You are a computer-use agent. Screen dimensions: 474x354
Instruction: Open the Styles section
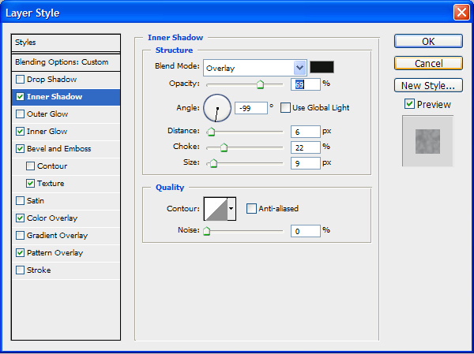(x=66, y=43)
